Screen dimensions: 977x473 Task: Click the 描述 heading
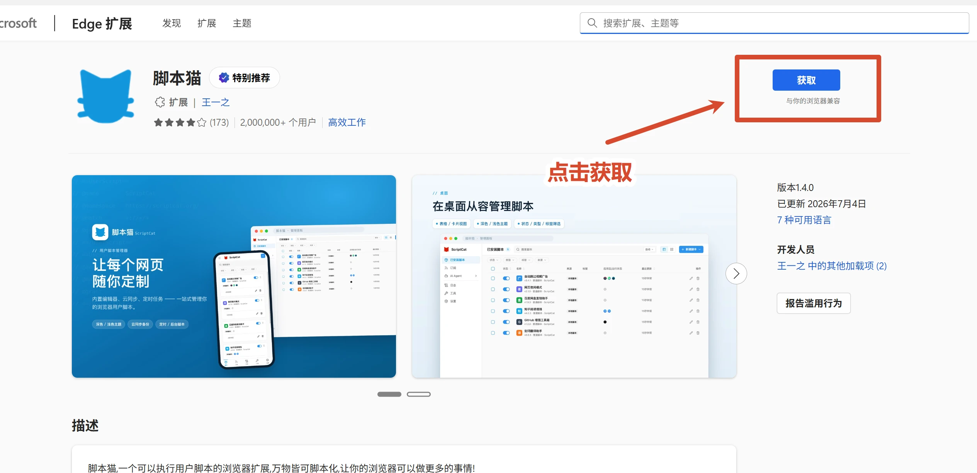[x=85, y=426]
